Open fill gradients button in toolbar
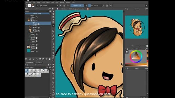 pos(26,5)
